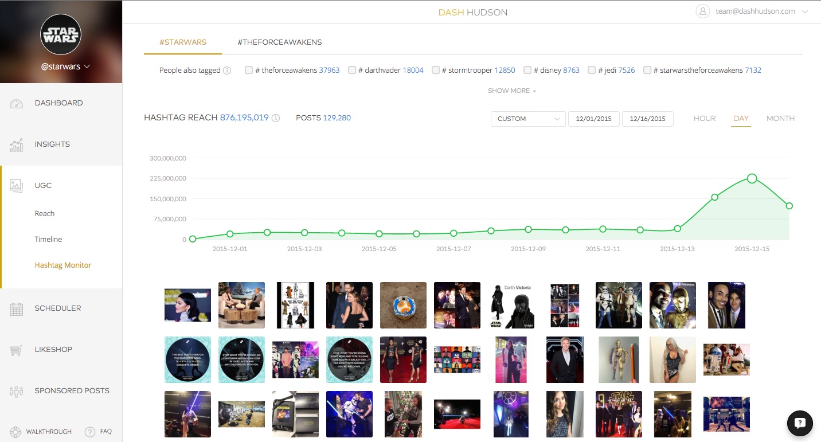Open the CUSTOM date range dropdown
The height and width of the screenshot is (442, 821).
coord(528,119)
